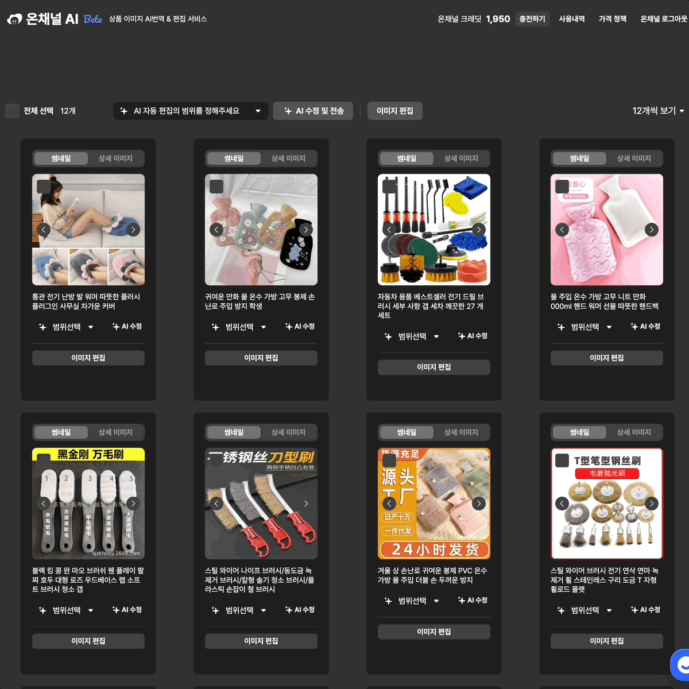
Task: Select the black wheel brush product checkbox
Action: [44, 460]
